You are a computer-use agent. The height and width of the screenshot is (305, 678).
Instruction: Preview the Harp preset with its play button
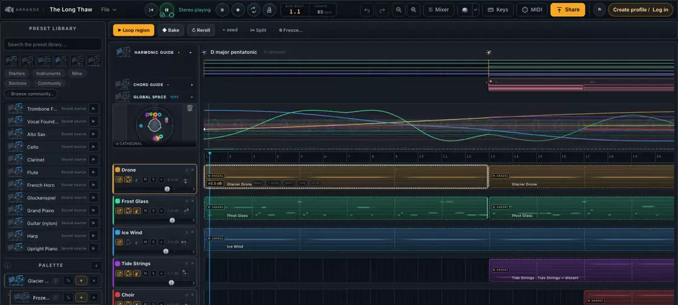pyautogui.click(x=93, y=236)
